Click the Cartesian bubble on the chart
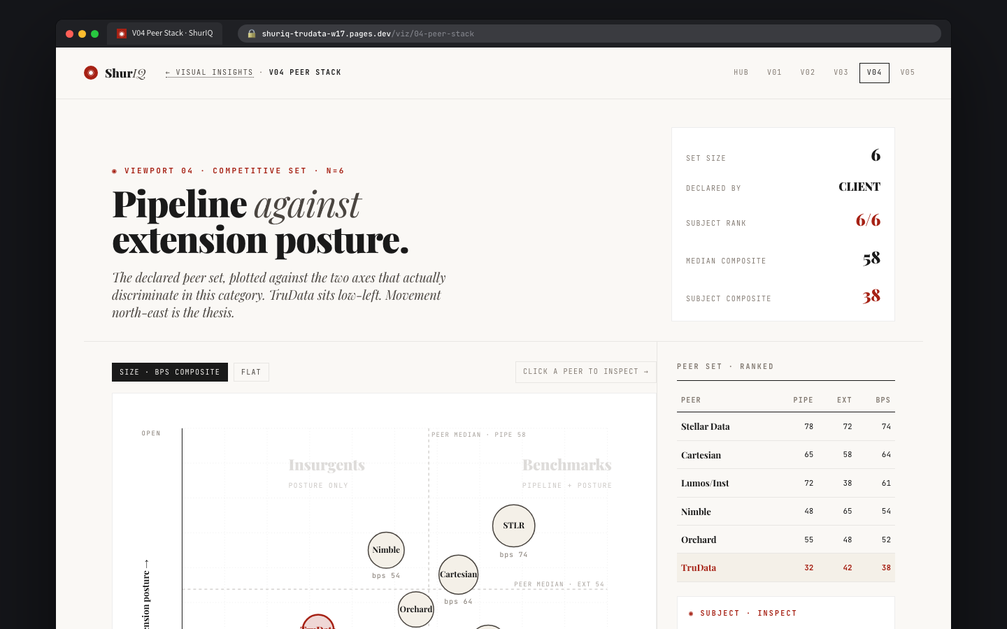 coord(458,574)
